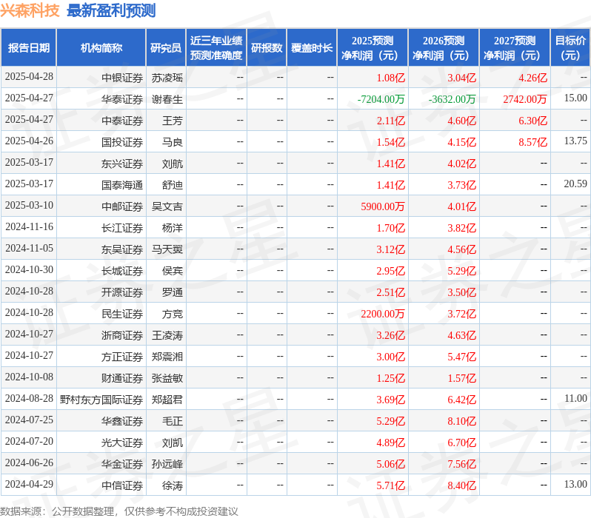Image resolution: width=591 pixels, height=518 pixels.
Task: Select the 覆盖时长 column header
Action: click(x=312, y=48)
